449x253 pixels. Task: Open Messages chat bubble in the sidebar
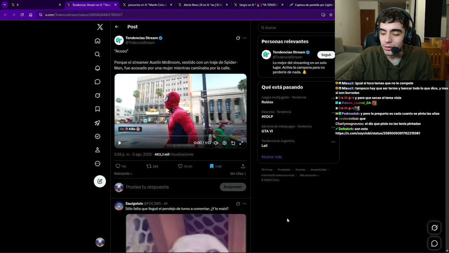coord(98,82)
